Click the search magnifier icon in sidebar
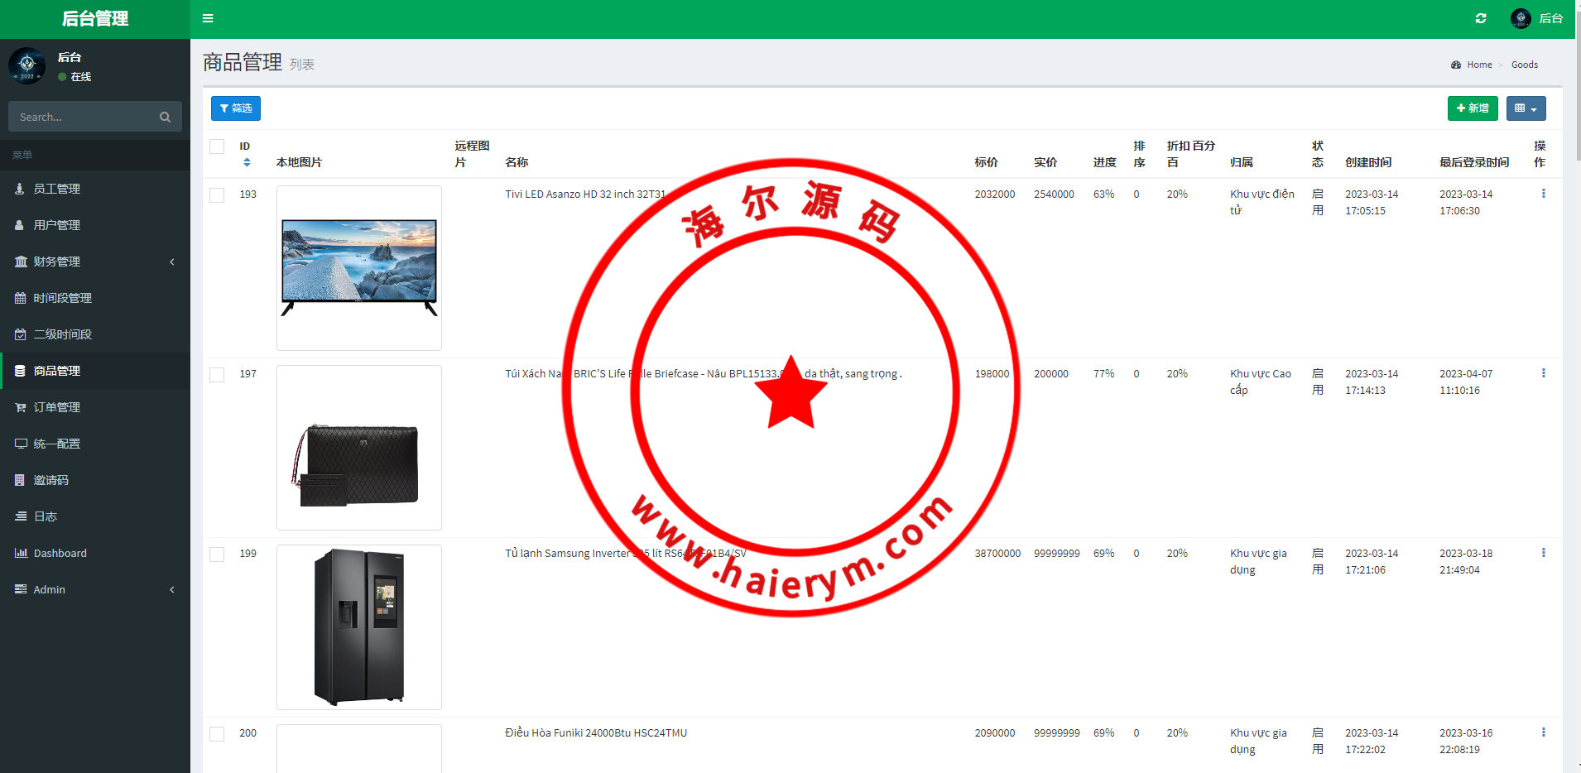The image size is (1581, 773). click(x=165, y=118)
